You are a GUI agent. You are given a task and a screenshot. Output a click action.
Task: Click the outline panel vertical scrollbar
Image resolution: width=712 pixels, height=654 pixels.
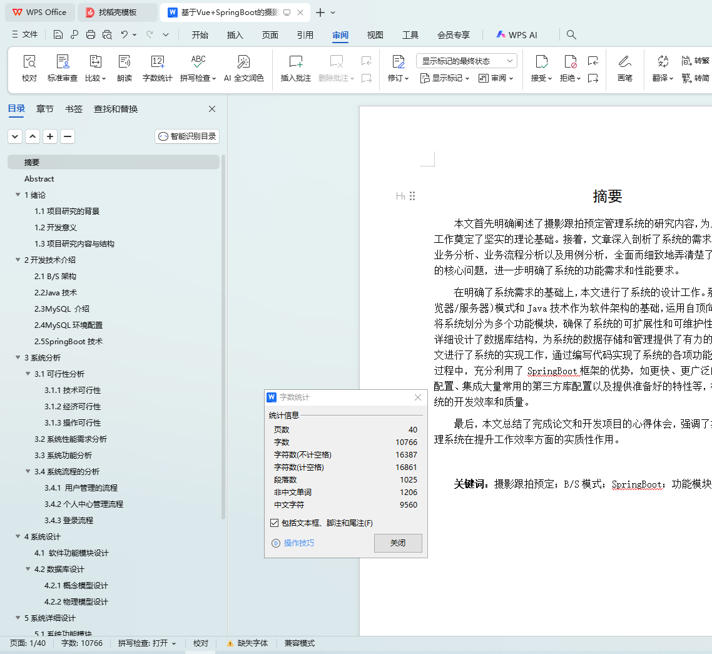click(223, 337)
